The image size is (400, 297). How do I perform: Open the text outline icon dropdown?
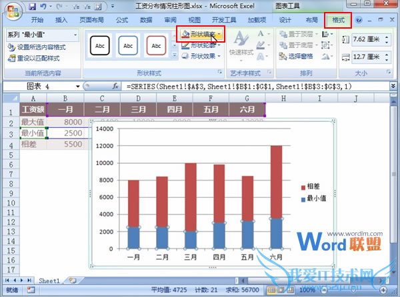pos(263,45)
